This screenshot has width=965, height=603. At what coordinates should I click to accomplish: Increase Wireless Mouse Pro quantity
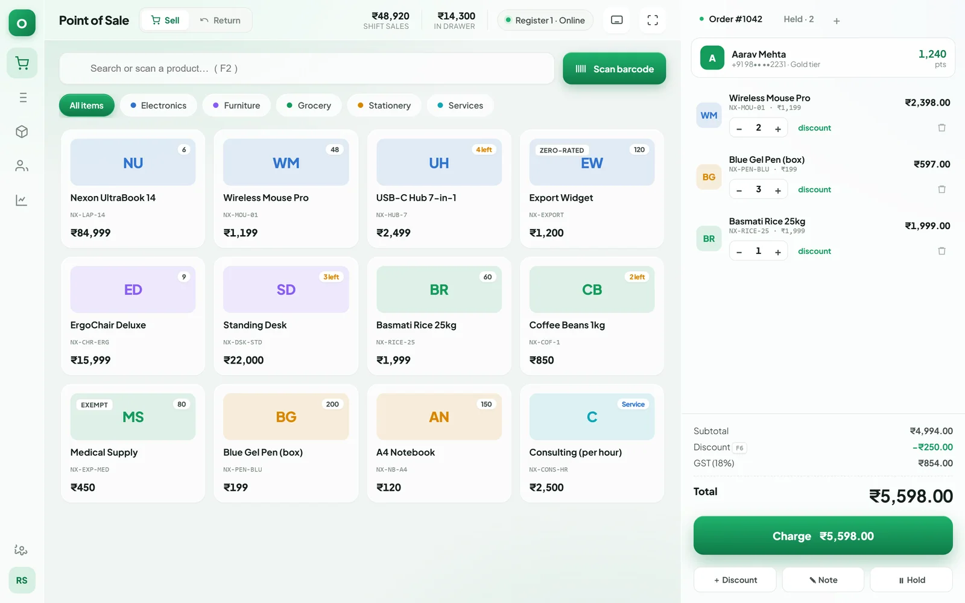778,128
